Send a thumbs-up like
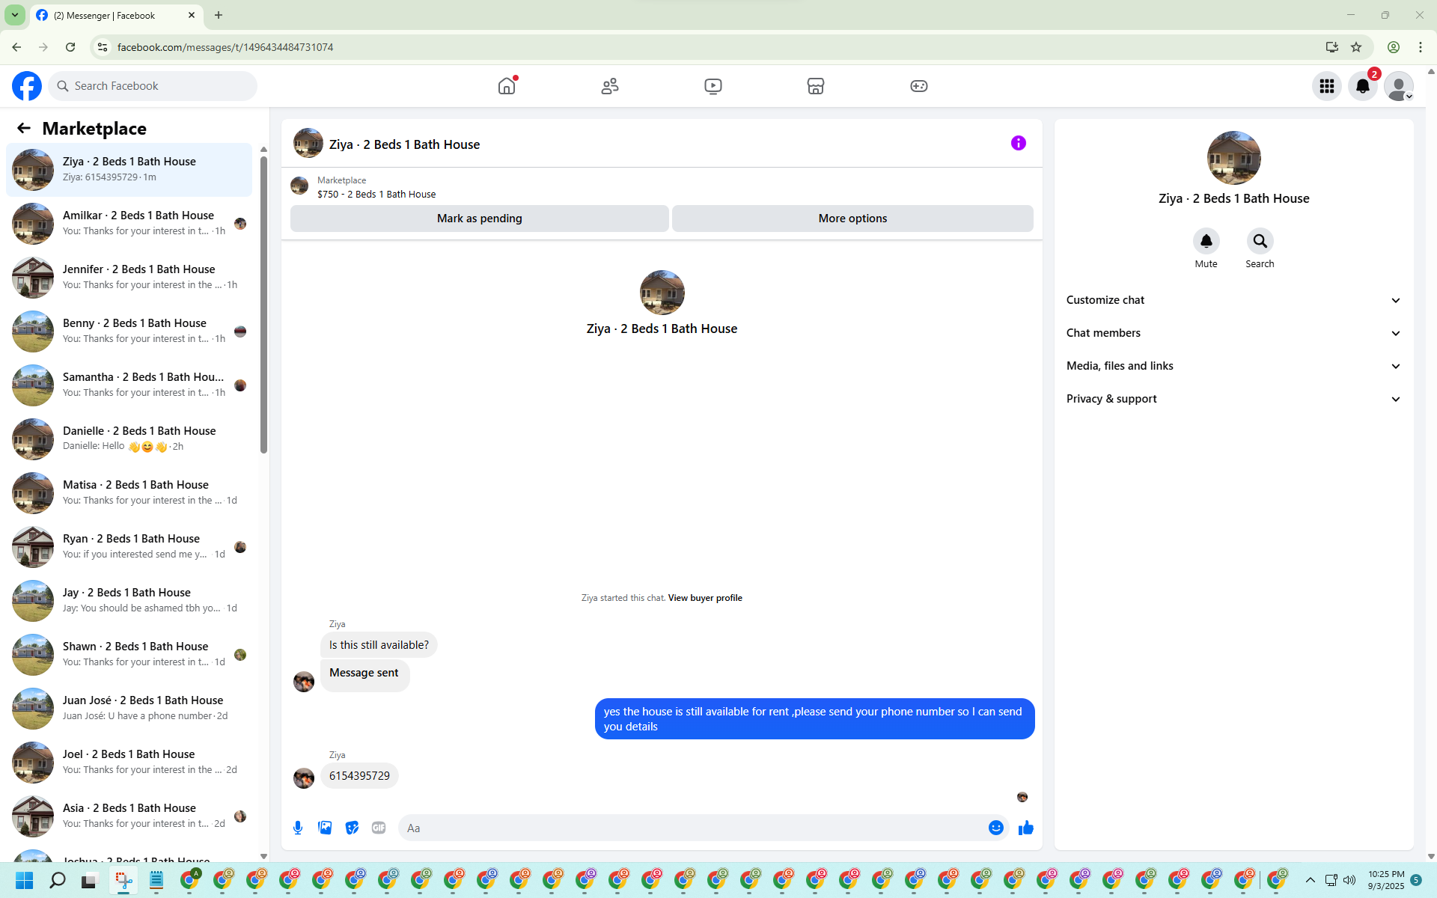Image resolution: width=1437 pixels, height=898 pixels. 1026,828
